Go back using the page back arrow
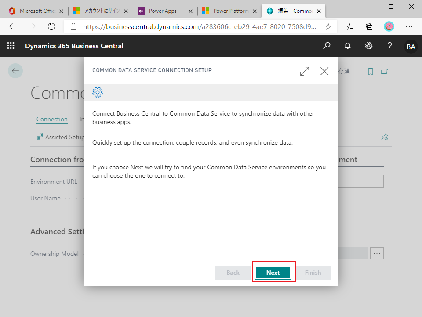Viewport: 422px width, 317px height. coord(15,71)
